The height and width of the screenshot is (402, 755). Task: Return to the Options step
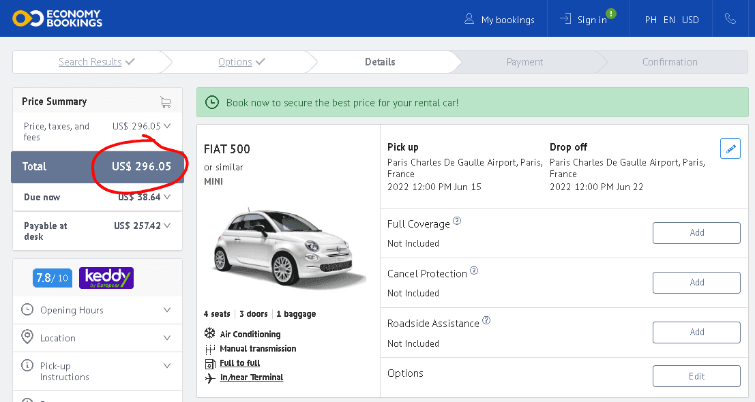(236, 61)
